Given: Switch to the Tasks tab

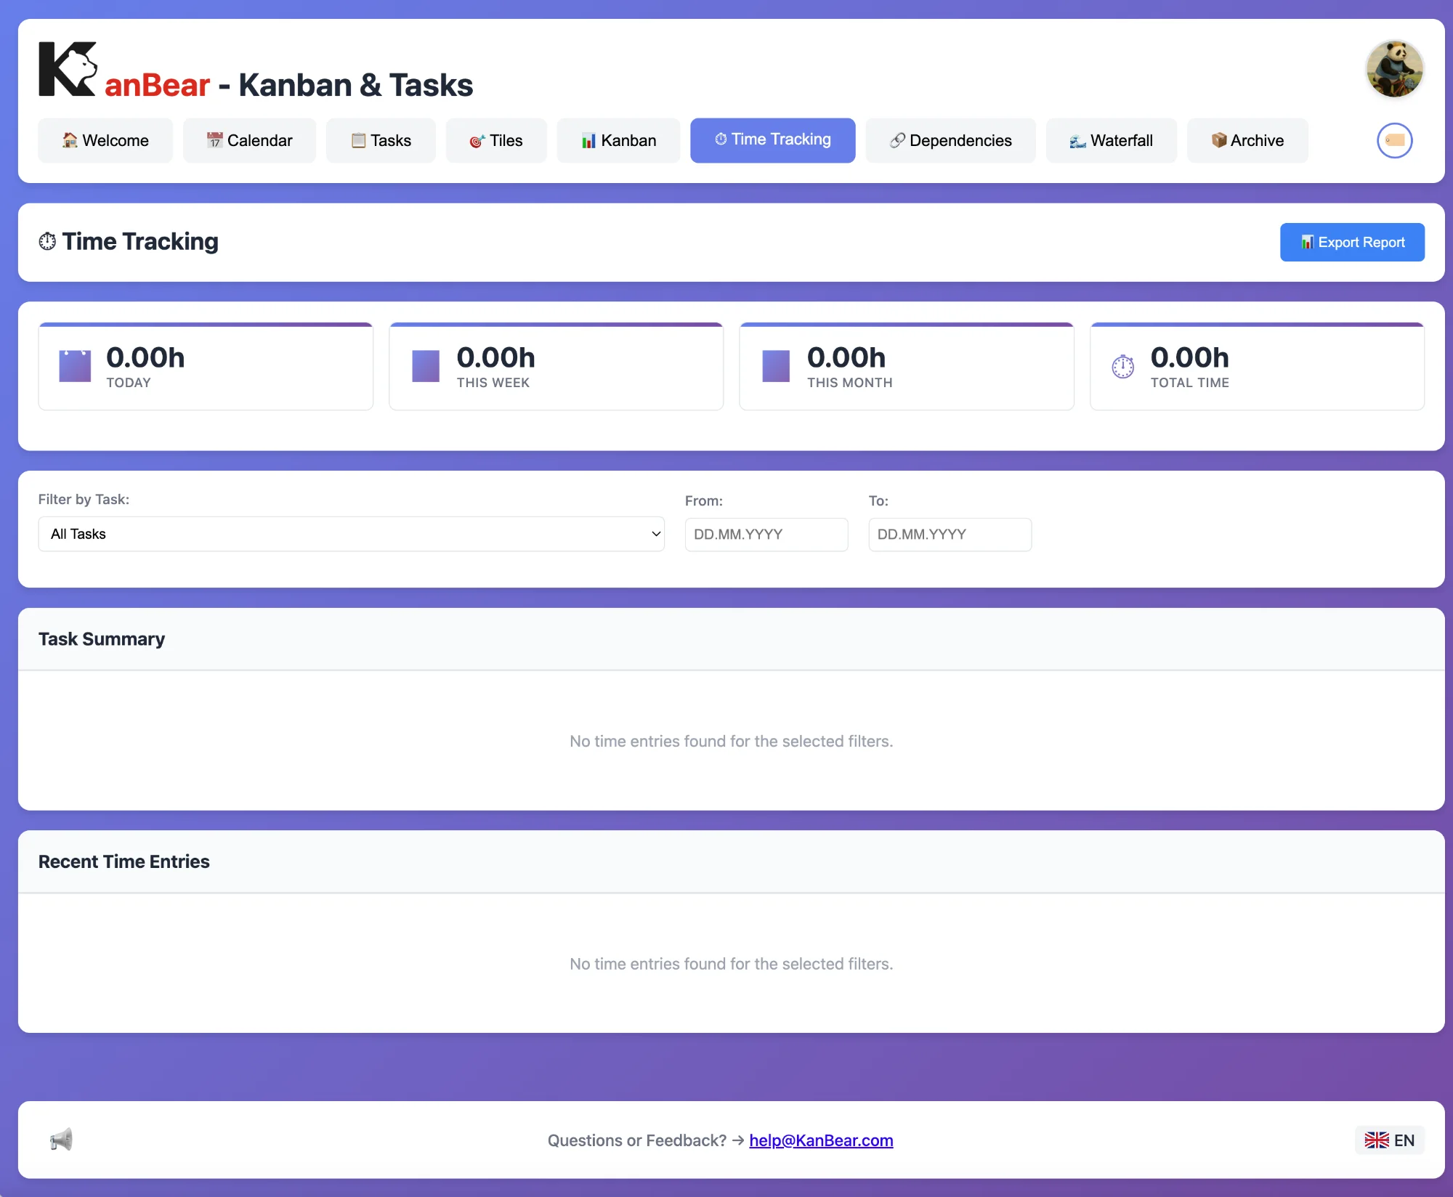Looking at the screenshot, I should click(381, 140).
